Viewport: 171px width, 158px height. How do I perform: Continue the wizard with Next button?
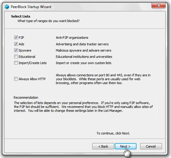click(125, 146)
